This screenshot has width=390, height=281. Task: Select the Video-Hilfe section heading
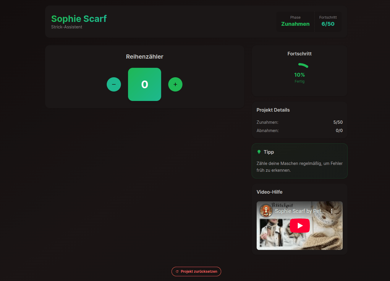269,192
